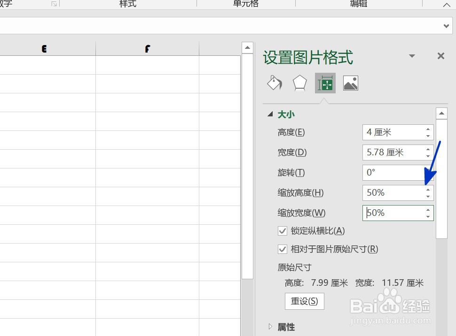This screenshot has height=336, width=456.
Task: Expand the 属性 (Properties) section
Action: [270, 327]
